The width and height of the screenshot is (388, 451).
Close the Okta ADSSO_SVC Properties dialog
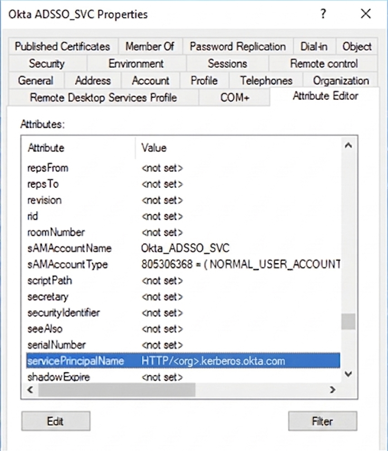[366, 14]
